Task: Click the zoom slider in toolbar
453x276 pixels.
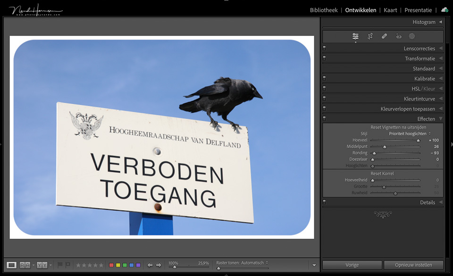Action: click(189, 267)
